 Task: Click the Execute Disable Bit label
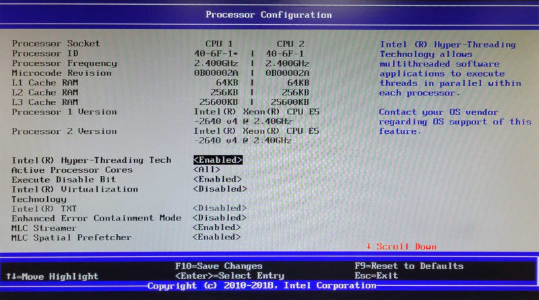pyautogui.click(x=63, y=180)
